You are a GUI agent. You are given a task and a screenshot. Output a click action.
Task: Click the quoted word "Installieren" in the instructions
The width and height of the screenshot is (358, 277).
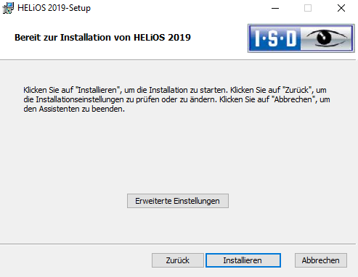pyautogui.click(x=98, y=90)
